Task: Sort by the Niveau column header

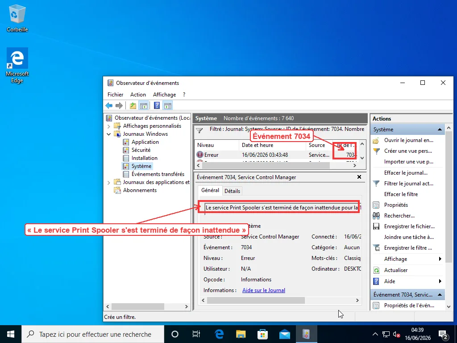Action: 217,145
